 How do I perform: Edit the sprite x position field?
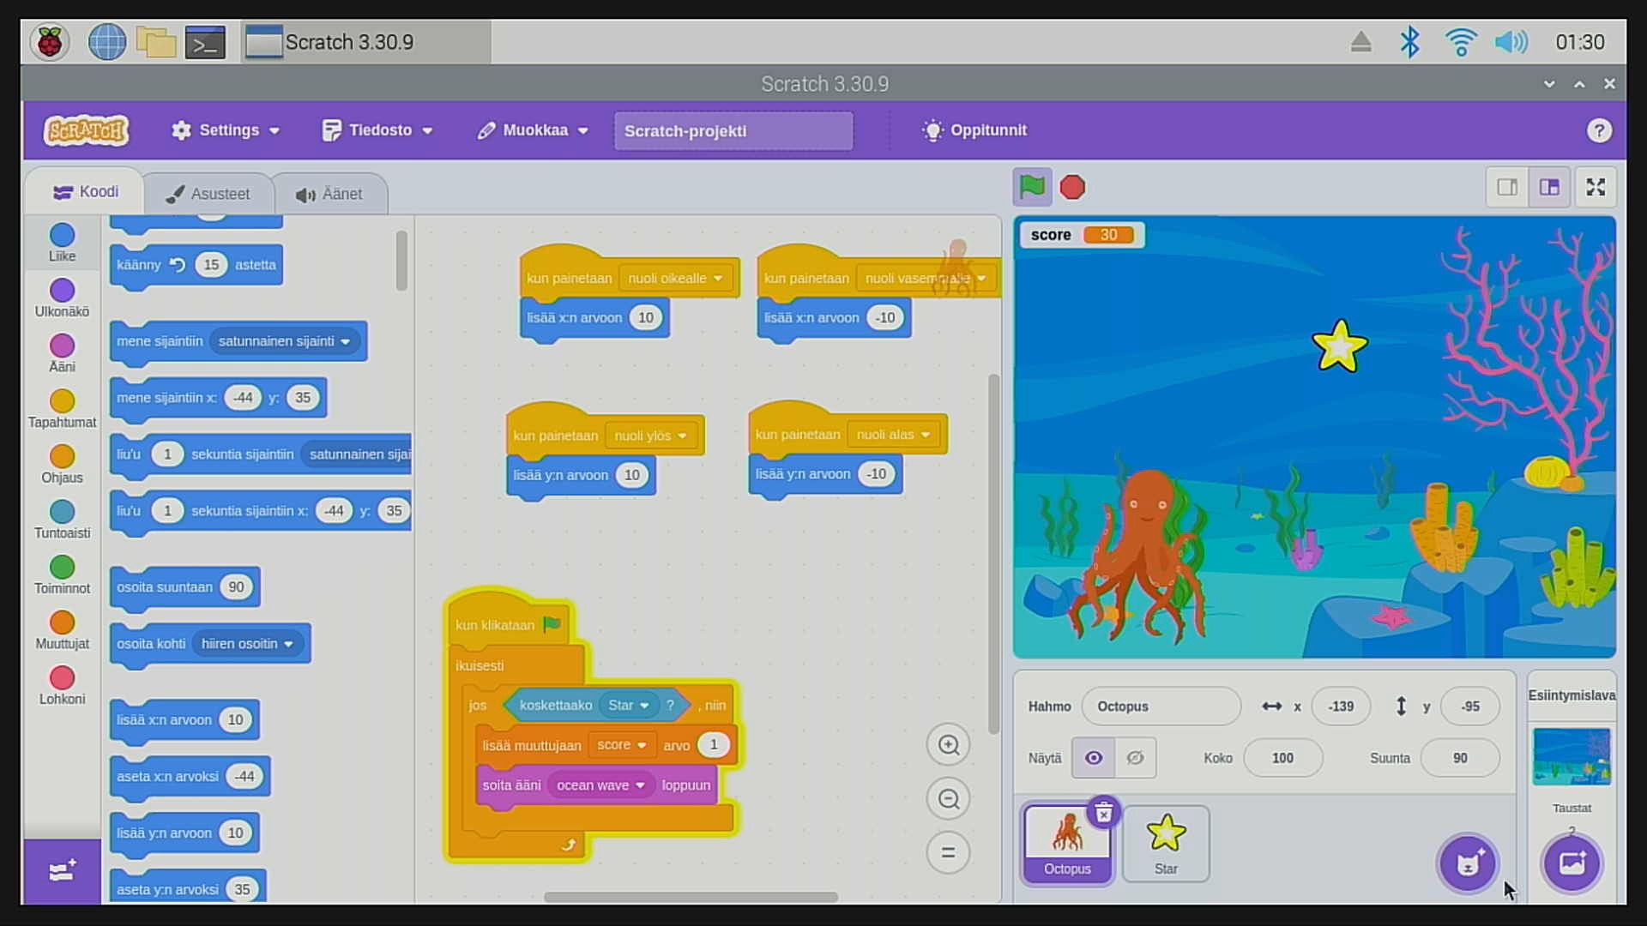[1341, 707]
